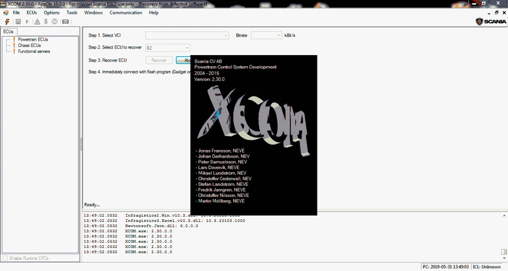
Task: Click the button partly hidden beside Recover
Action: [x=183, y=60]
